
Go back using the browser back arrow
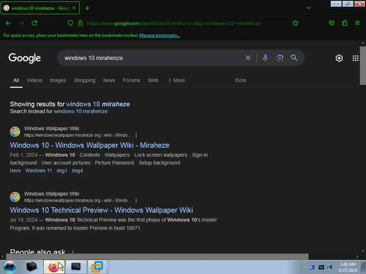click(x=9, y=23)
